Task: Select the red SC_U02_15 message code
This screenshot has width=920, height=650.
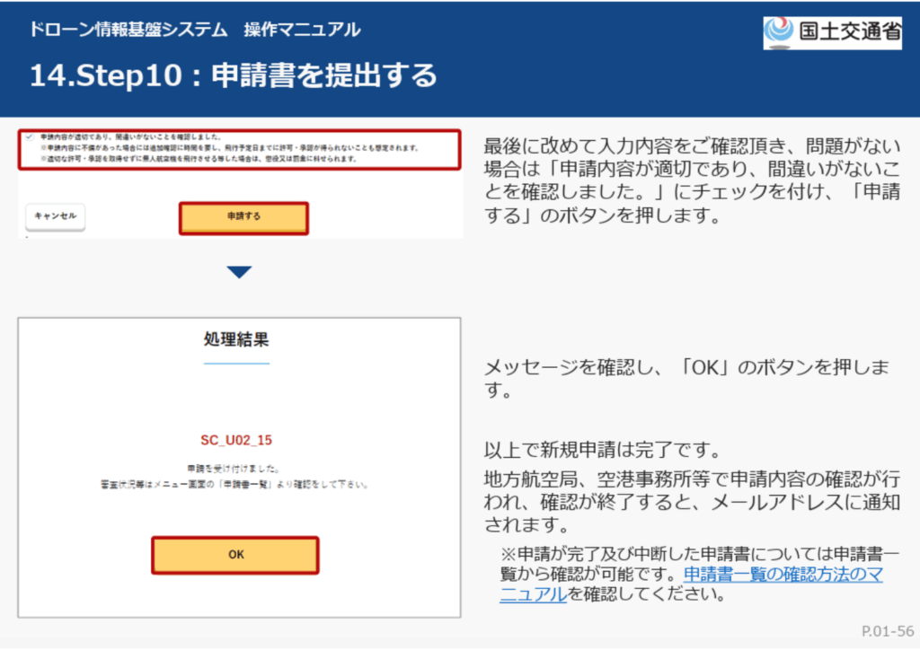Action: coord(236,440)
